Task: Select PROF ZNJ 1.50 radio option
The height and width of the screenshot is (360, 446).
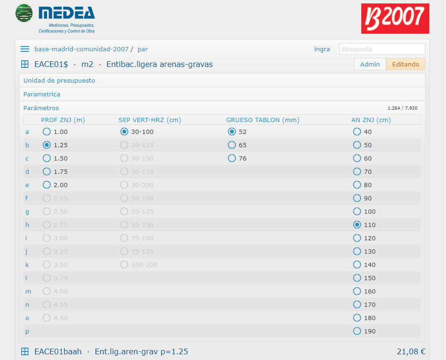Action: pyautogui.click(x=47, y=158)
